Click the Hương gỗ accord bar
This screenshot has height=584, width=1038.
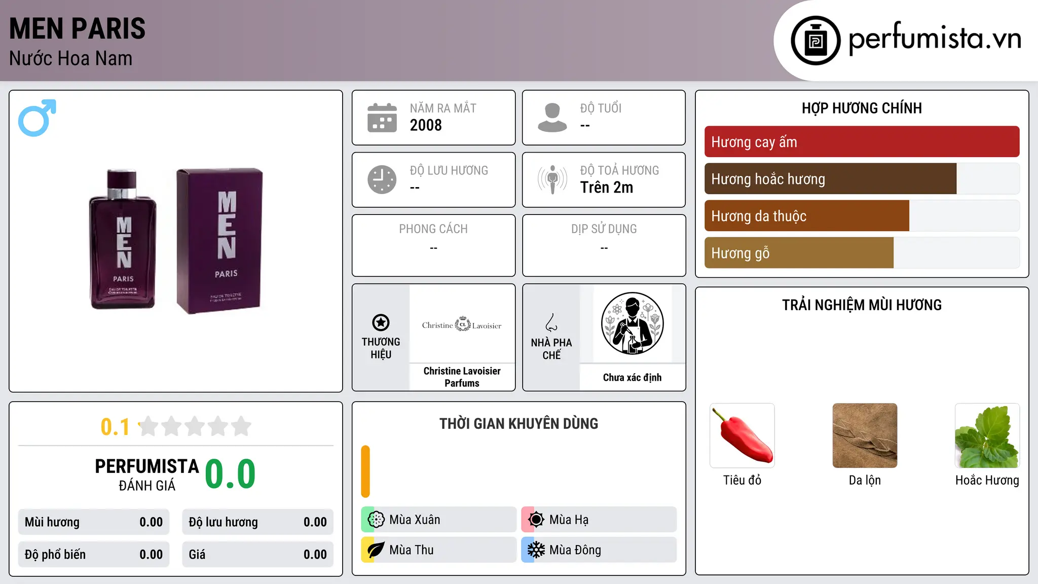pyautogui.click(x=862, y=253)
